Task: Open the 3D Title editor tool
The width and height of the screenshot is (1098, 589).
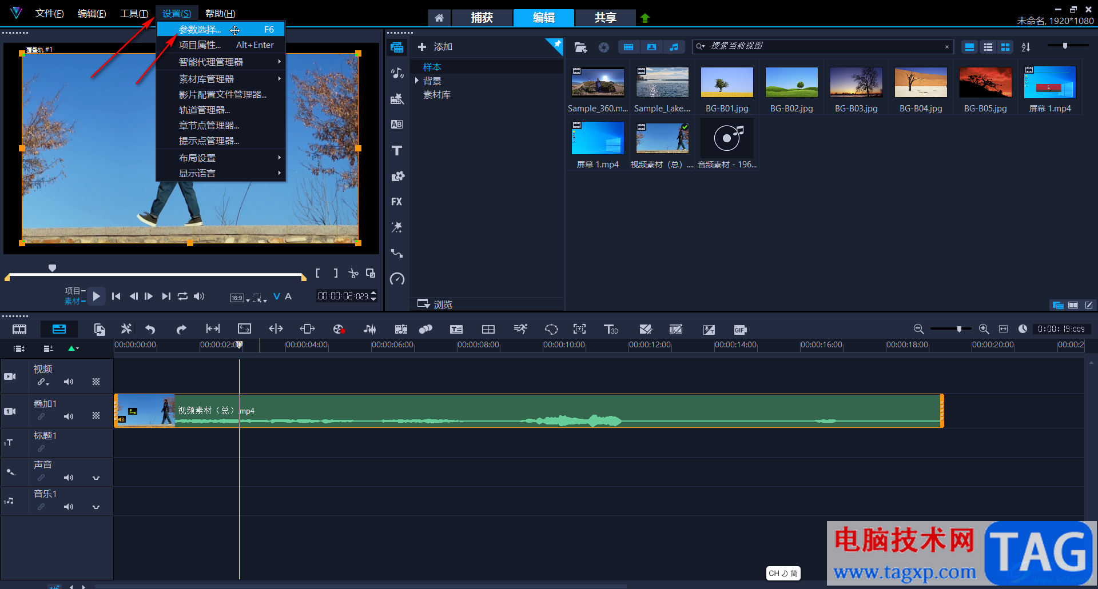Action: point(611,329)
